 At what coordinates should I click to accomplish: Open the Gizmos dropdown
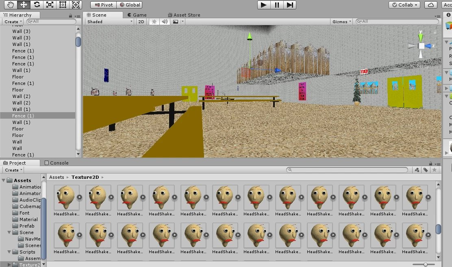click(341, 21)
